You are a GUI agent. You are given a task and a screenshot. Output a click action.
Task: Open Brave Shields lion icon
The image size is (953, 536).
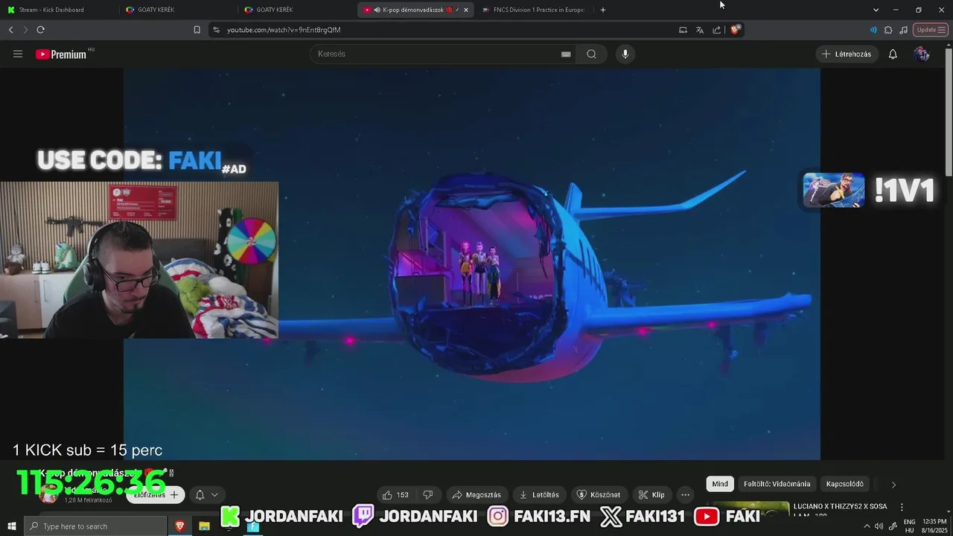[734, 30]
